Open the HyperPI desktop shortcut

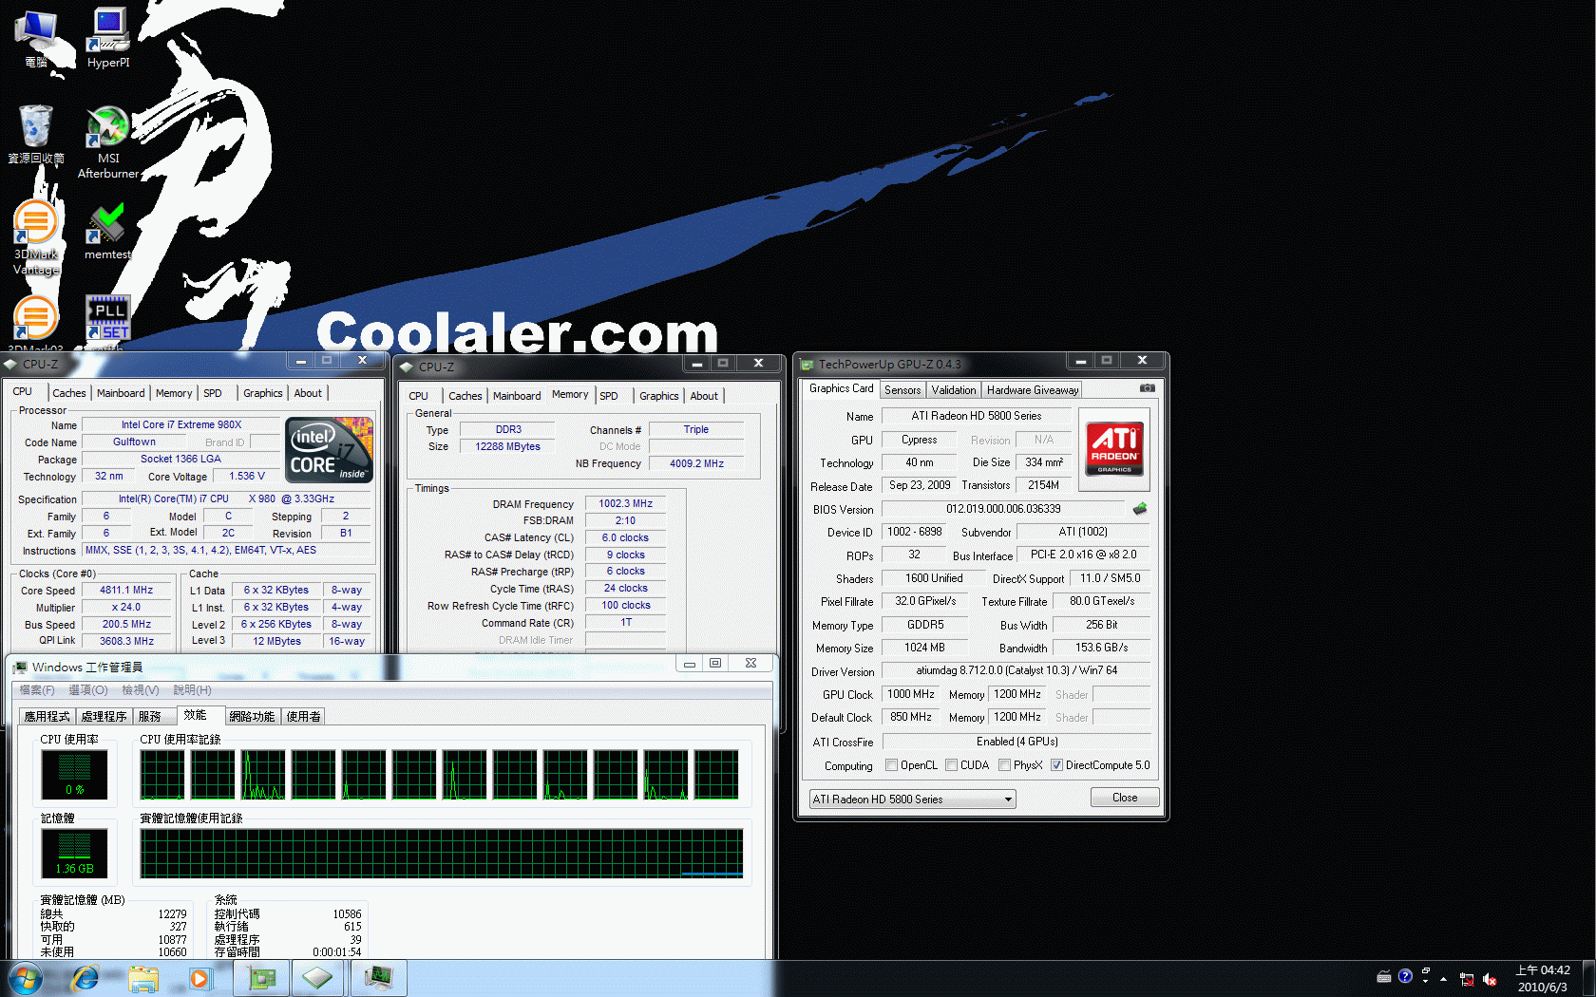click(108, 38)
